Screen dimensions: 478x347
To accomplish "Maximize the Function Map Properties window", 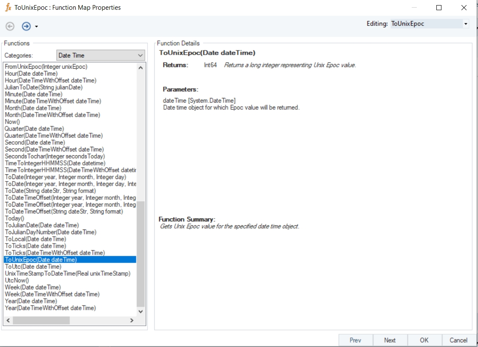I will pos(439,8).
